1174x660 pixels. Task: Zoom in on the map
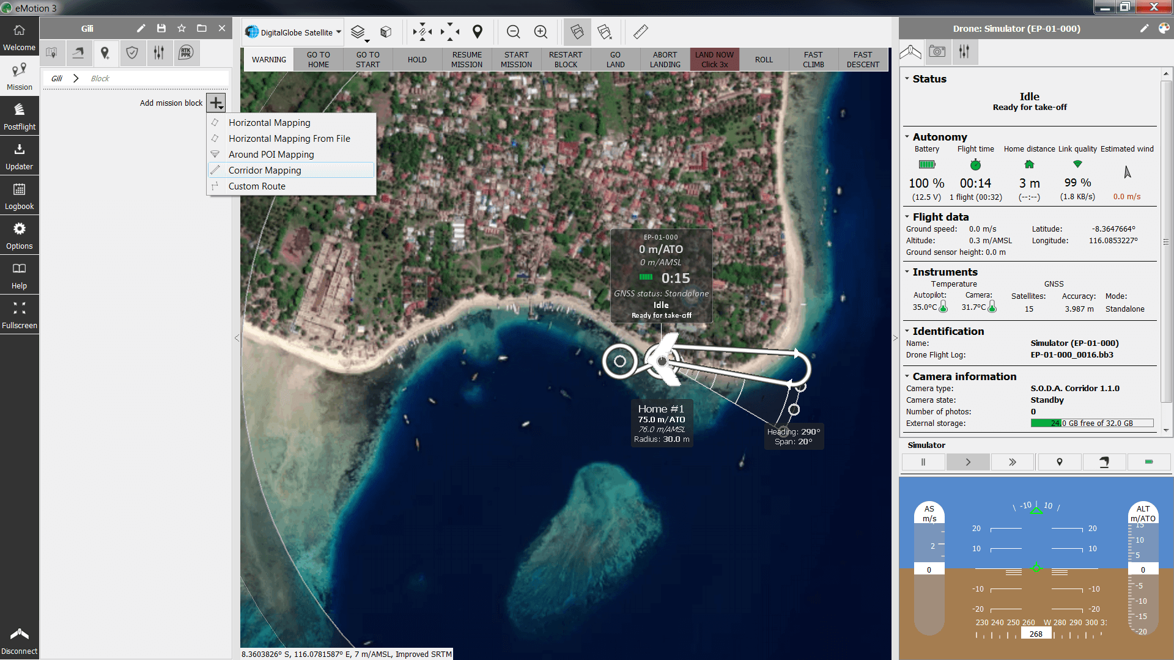pos(541,32)
